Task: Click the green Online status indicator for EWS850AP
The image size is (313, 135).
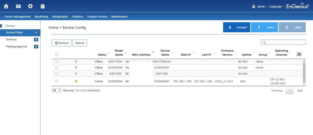Action: click(x=76, y=81)
